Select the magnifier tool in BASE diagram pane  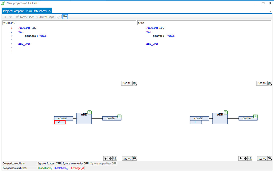click(250, 159)
